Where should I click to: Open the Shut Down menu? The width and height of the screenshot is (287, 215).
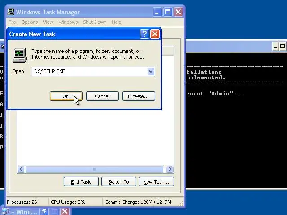click(x=95, y=22)
